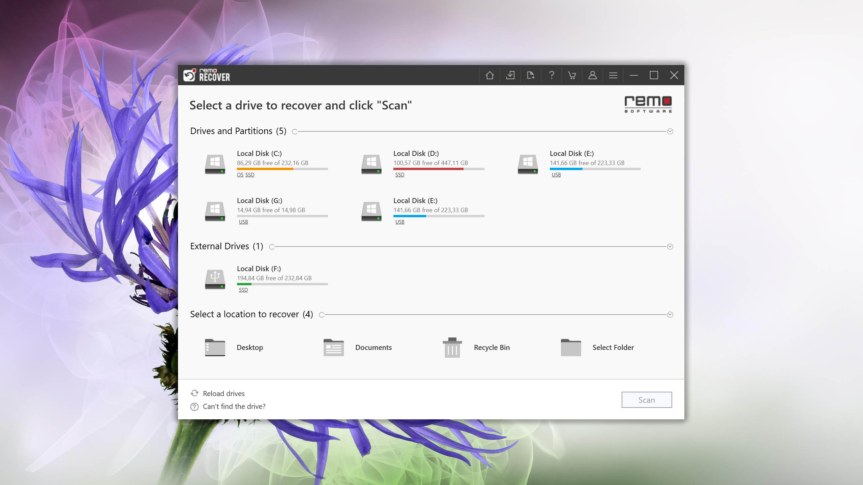Collapse the External Drives section
Image resolution: width=863 pixels, height=485 pixels.
click(670, 247)
